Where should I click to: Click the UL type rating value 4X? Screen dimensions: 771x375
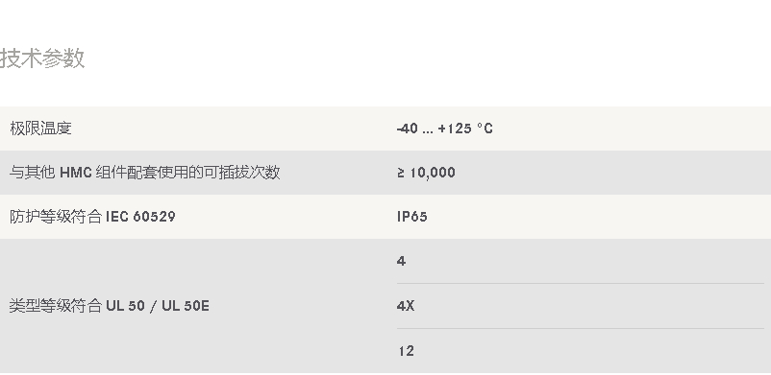(x=406, y=306)
